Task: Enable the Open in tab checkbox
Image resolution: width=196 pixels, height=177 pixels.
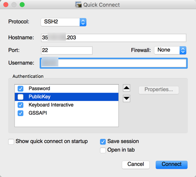Action: coord(103,150)
